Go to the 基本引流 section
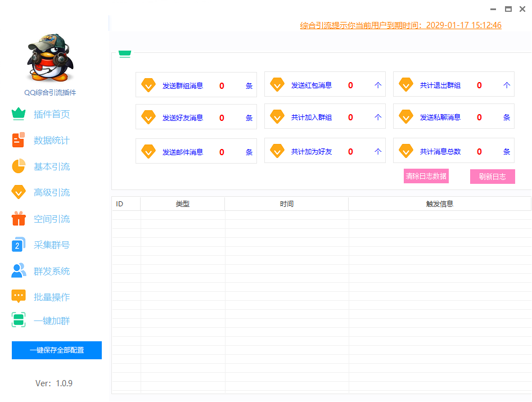The image size is (532, 402). (52, 166)
